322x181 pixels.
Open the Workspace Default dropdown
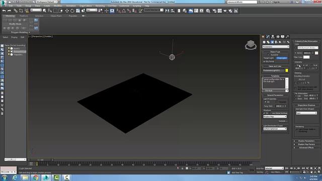click(x=47, y=2)
